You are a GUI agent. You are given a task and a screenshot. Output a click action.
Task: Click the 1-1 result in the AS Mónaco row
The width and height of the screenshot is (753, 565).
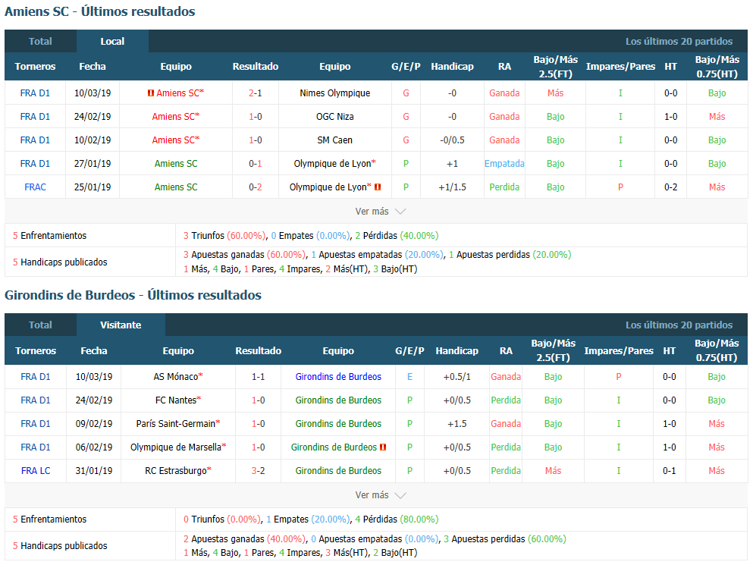(259, 377)
